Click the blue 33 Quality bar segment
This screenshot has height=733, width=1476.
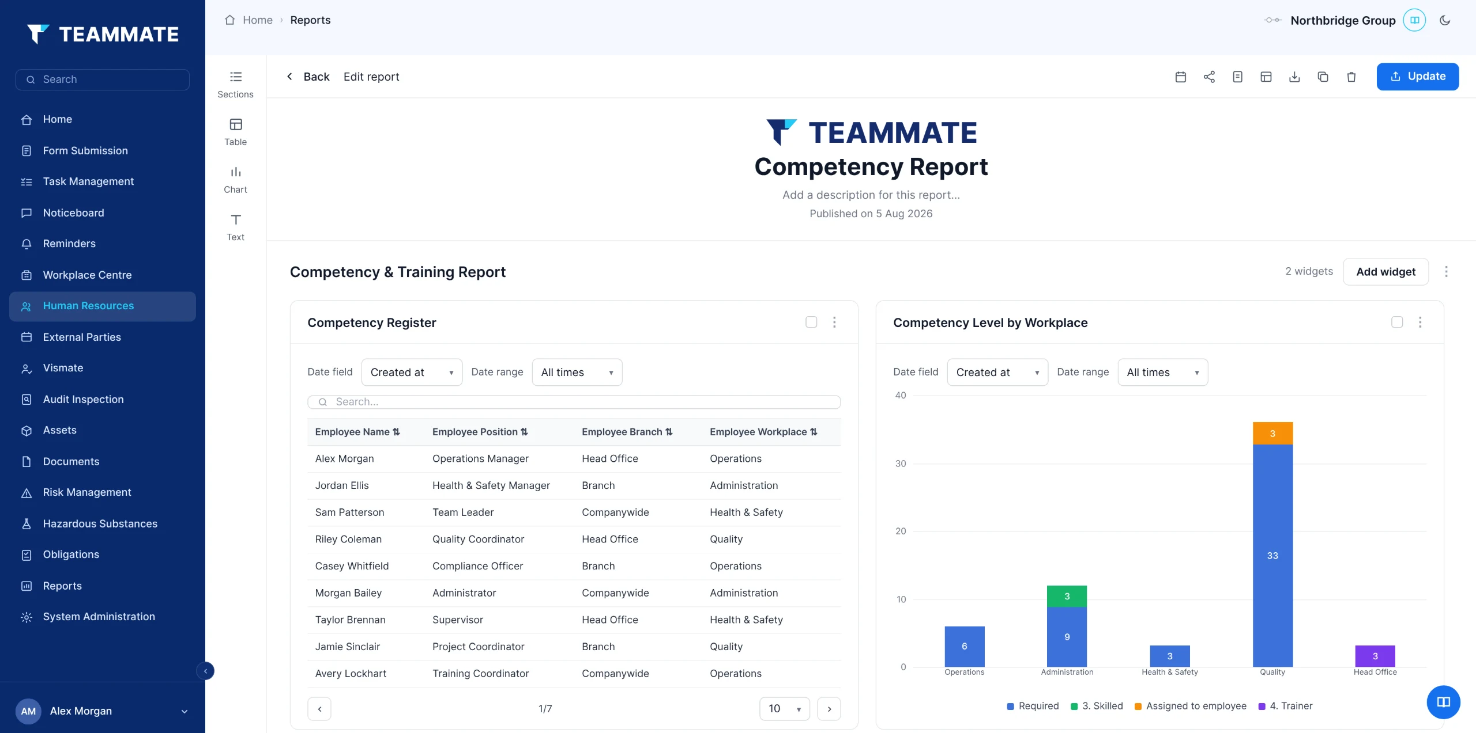coord(1272,556)
